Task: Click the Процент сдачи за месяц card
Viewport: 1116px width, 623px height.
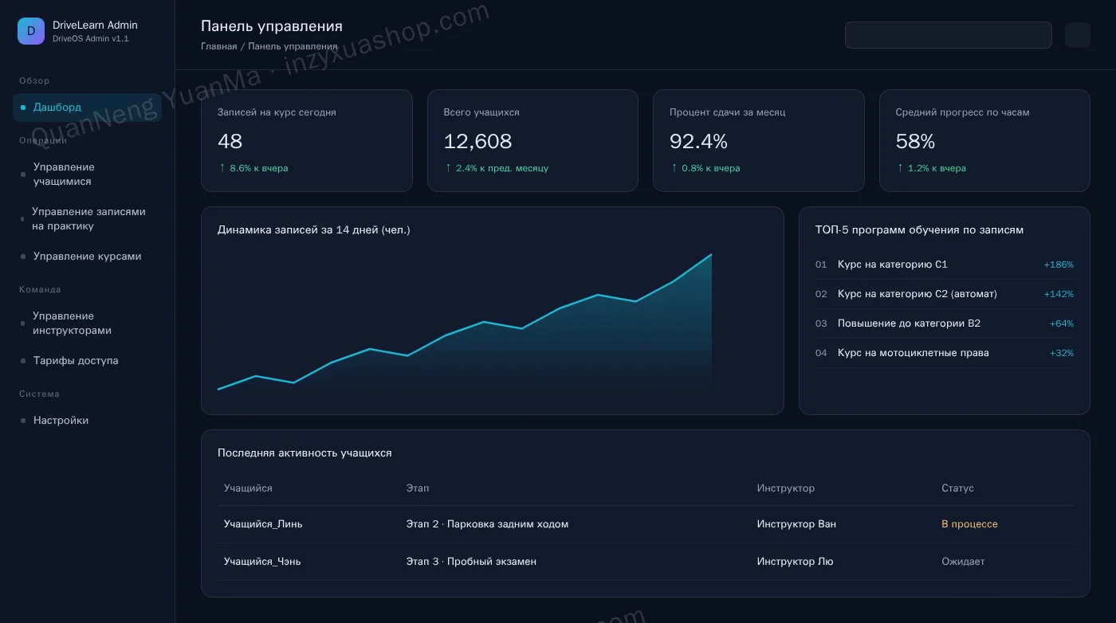Action: coord(759,140)
